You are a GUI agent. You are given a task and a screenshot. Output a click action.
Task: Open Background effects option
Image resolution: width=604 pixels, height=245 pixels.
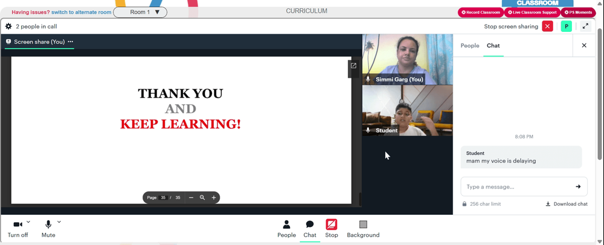coord(363,229)
